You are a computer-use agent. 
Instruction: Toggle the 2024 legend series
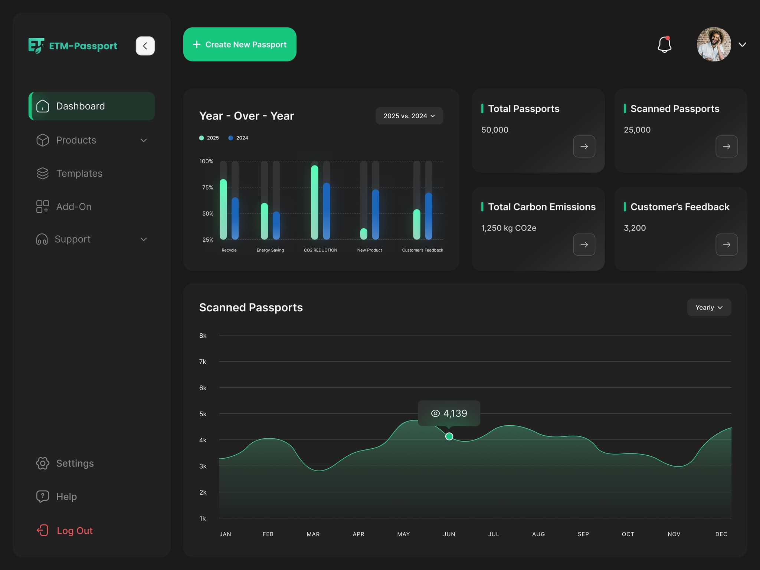(238, 138)
